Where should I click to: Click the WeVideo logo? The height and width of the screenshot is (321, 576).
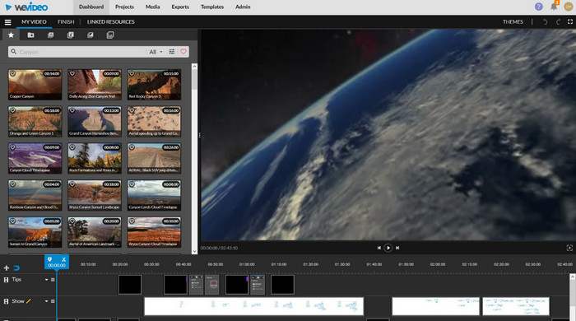26,7
